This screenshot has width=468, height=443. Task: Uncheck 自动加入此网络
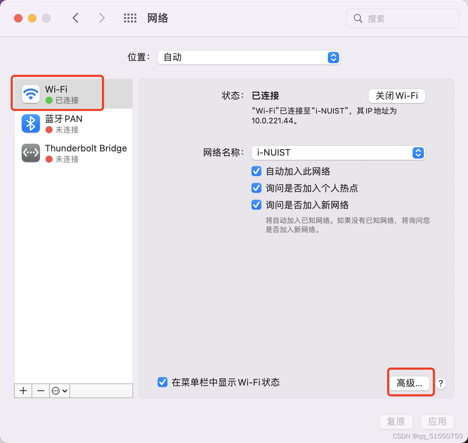(256, 171)
